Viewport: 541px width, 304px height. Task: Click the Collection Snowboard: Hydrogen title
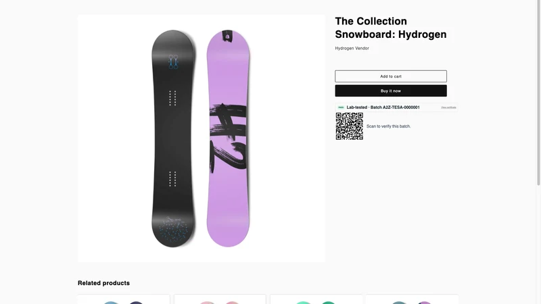391,28
